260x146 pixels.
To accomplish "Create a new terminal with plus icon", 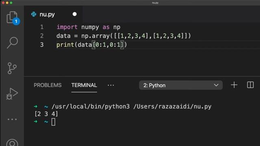I will tap(234, 85).
